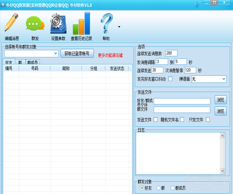Click the skin shirt icon in title bar

(x=197, y=5)
